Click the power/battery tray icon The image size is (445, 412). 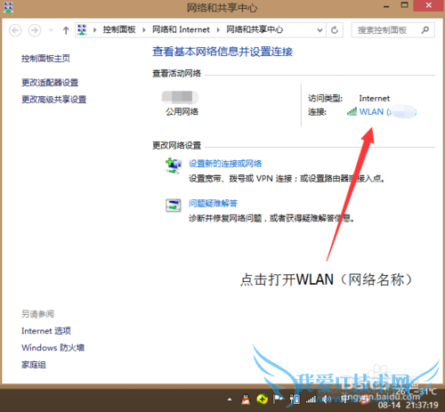pyautogui.click(x=295, y=400)
